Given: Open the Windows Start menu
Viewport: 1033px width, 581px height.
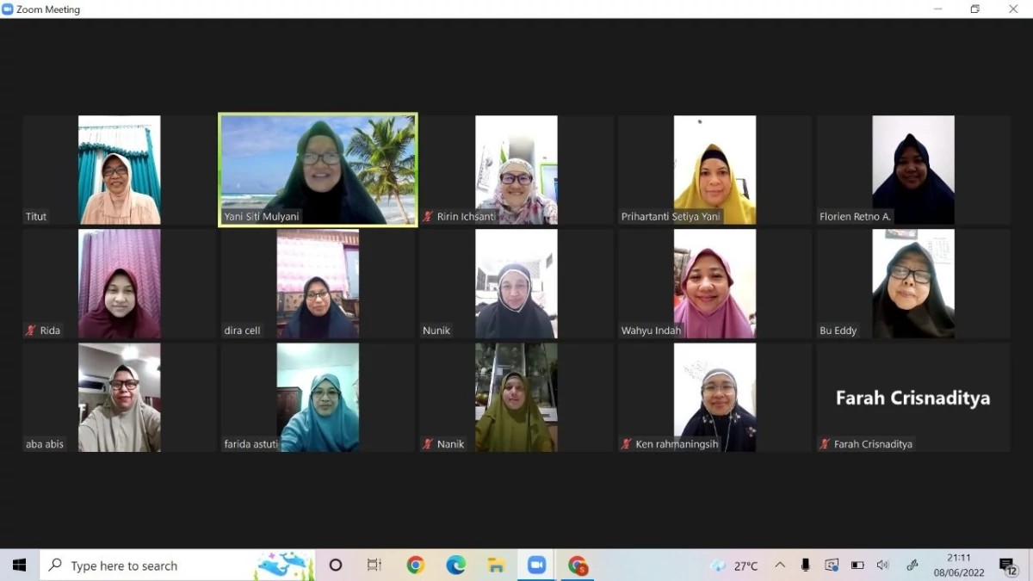Looking at the screenshot, I should point(19,566).
